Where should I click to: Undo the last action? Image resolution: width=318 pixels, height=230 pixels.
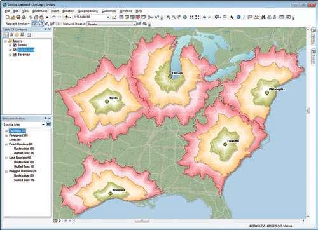54,17
